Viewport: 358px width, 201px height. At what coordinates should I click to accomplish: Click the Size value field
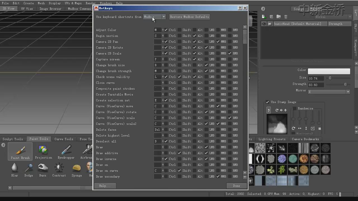[316, 78]
